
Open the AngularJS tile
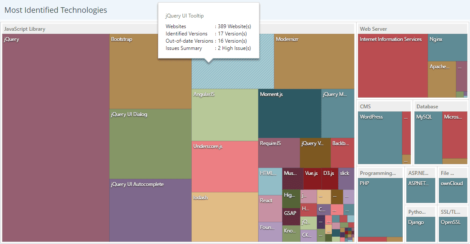pyautogui.click(x=225, y=115)
